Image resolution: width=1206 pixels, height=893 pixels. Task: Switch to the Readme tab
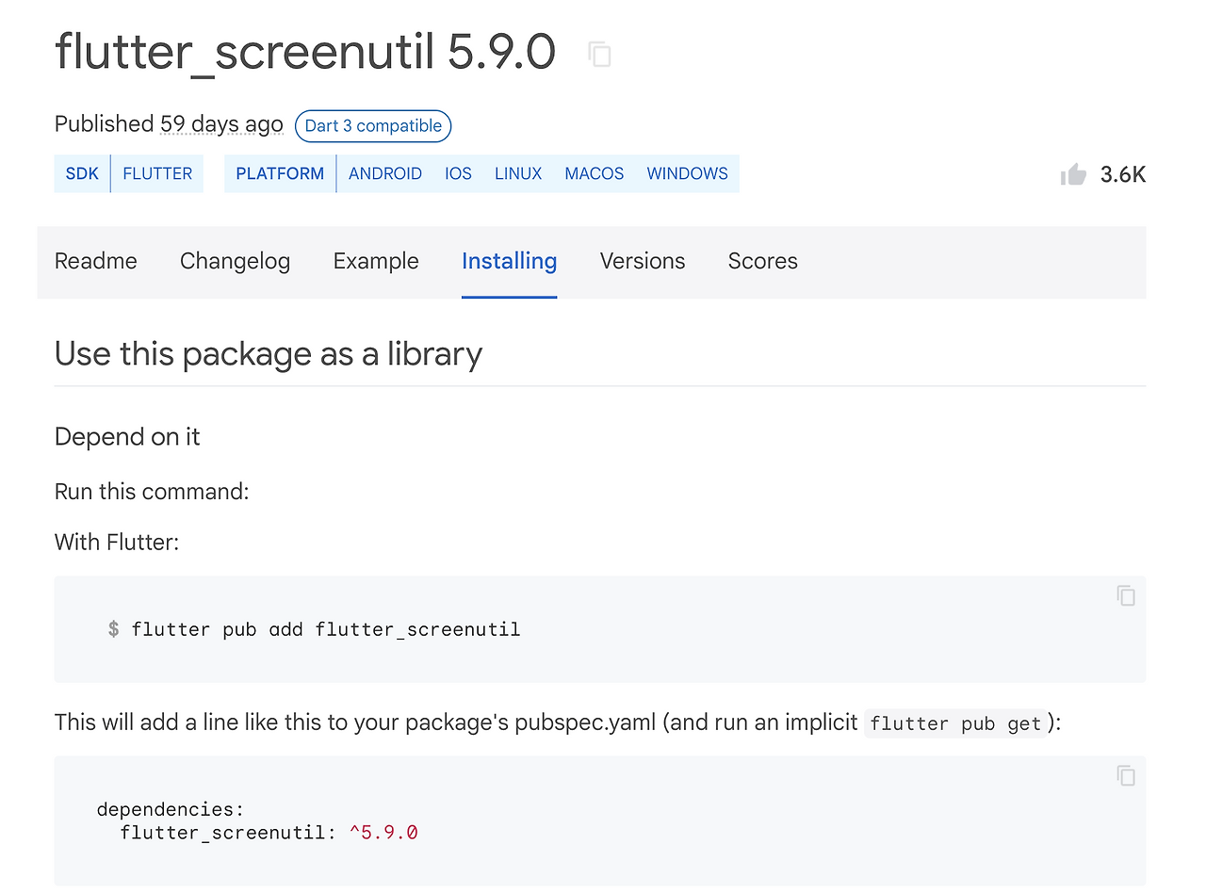point(95,261)
